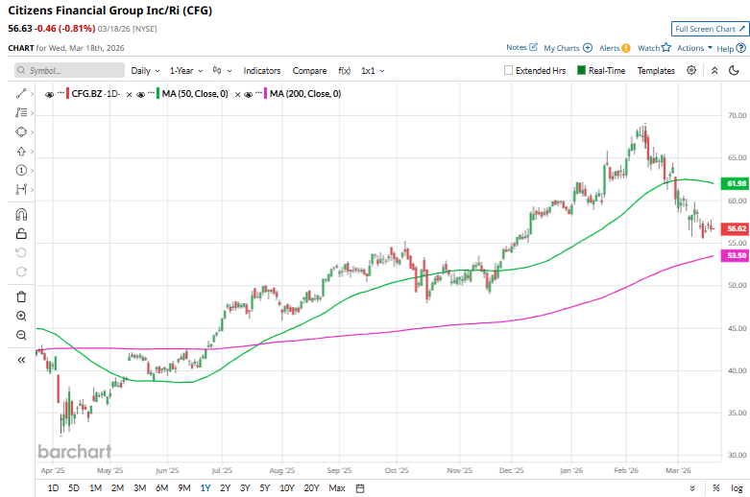Click the Full Screen Chart button
The image size is (750, 497).
tap(709, 30)
